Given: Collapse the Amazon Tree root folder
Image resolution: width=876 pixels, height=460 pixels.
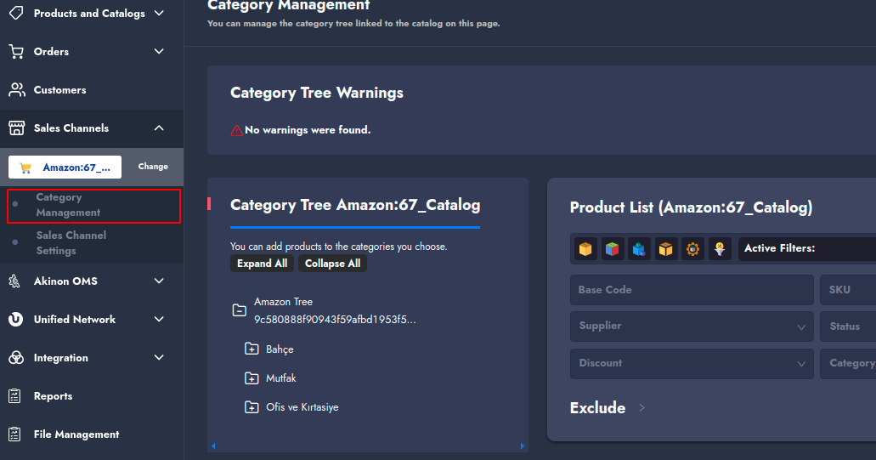Looking at the screenshot, I should pos(240,310).
